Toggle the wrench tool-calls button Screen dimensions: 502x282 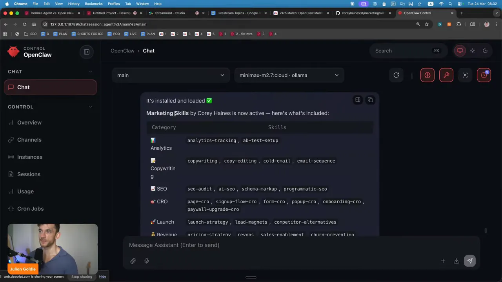[x=446, y=75]
